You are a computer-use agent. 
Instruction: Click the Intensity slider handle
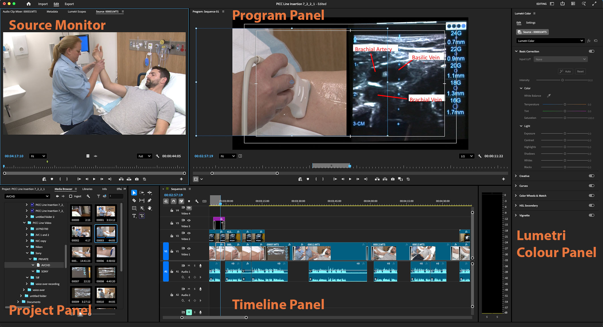tap(562, 80)
